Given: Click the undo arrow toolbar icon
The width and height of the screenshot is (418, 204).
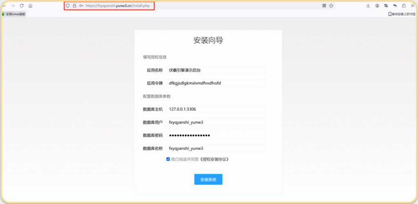Looking at the screenshot, I should pos(395,6).
